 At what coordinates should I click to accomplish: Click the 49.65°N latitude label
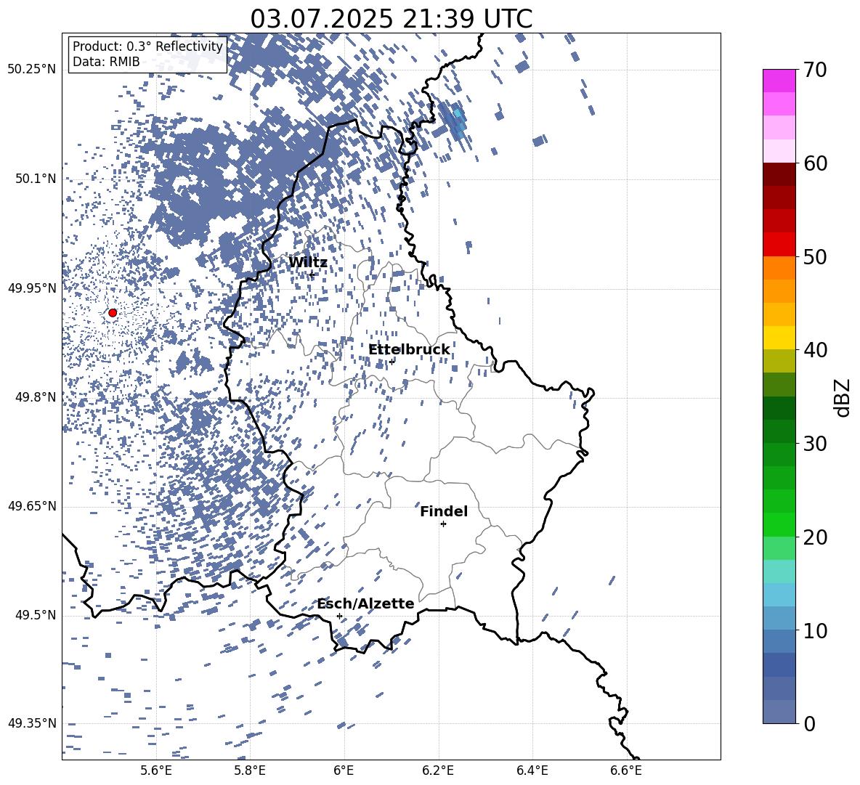[32, 506]
